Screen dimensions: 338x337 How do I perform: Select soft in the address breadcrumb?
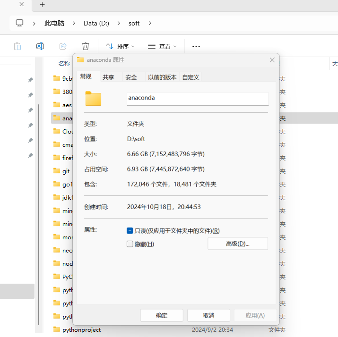coord(134,23)
